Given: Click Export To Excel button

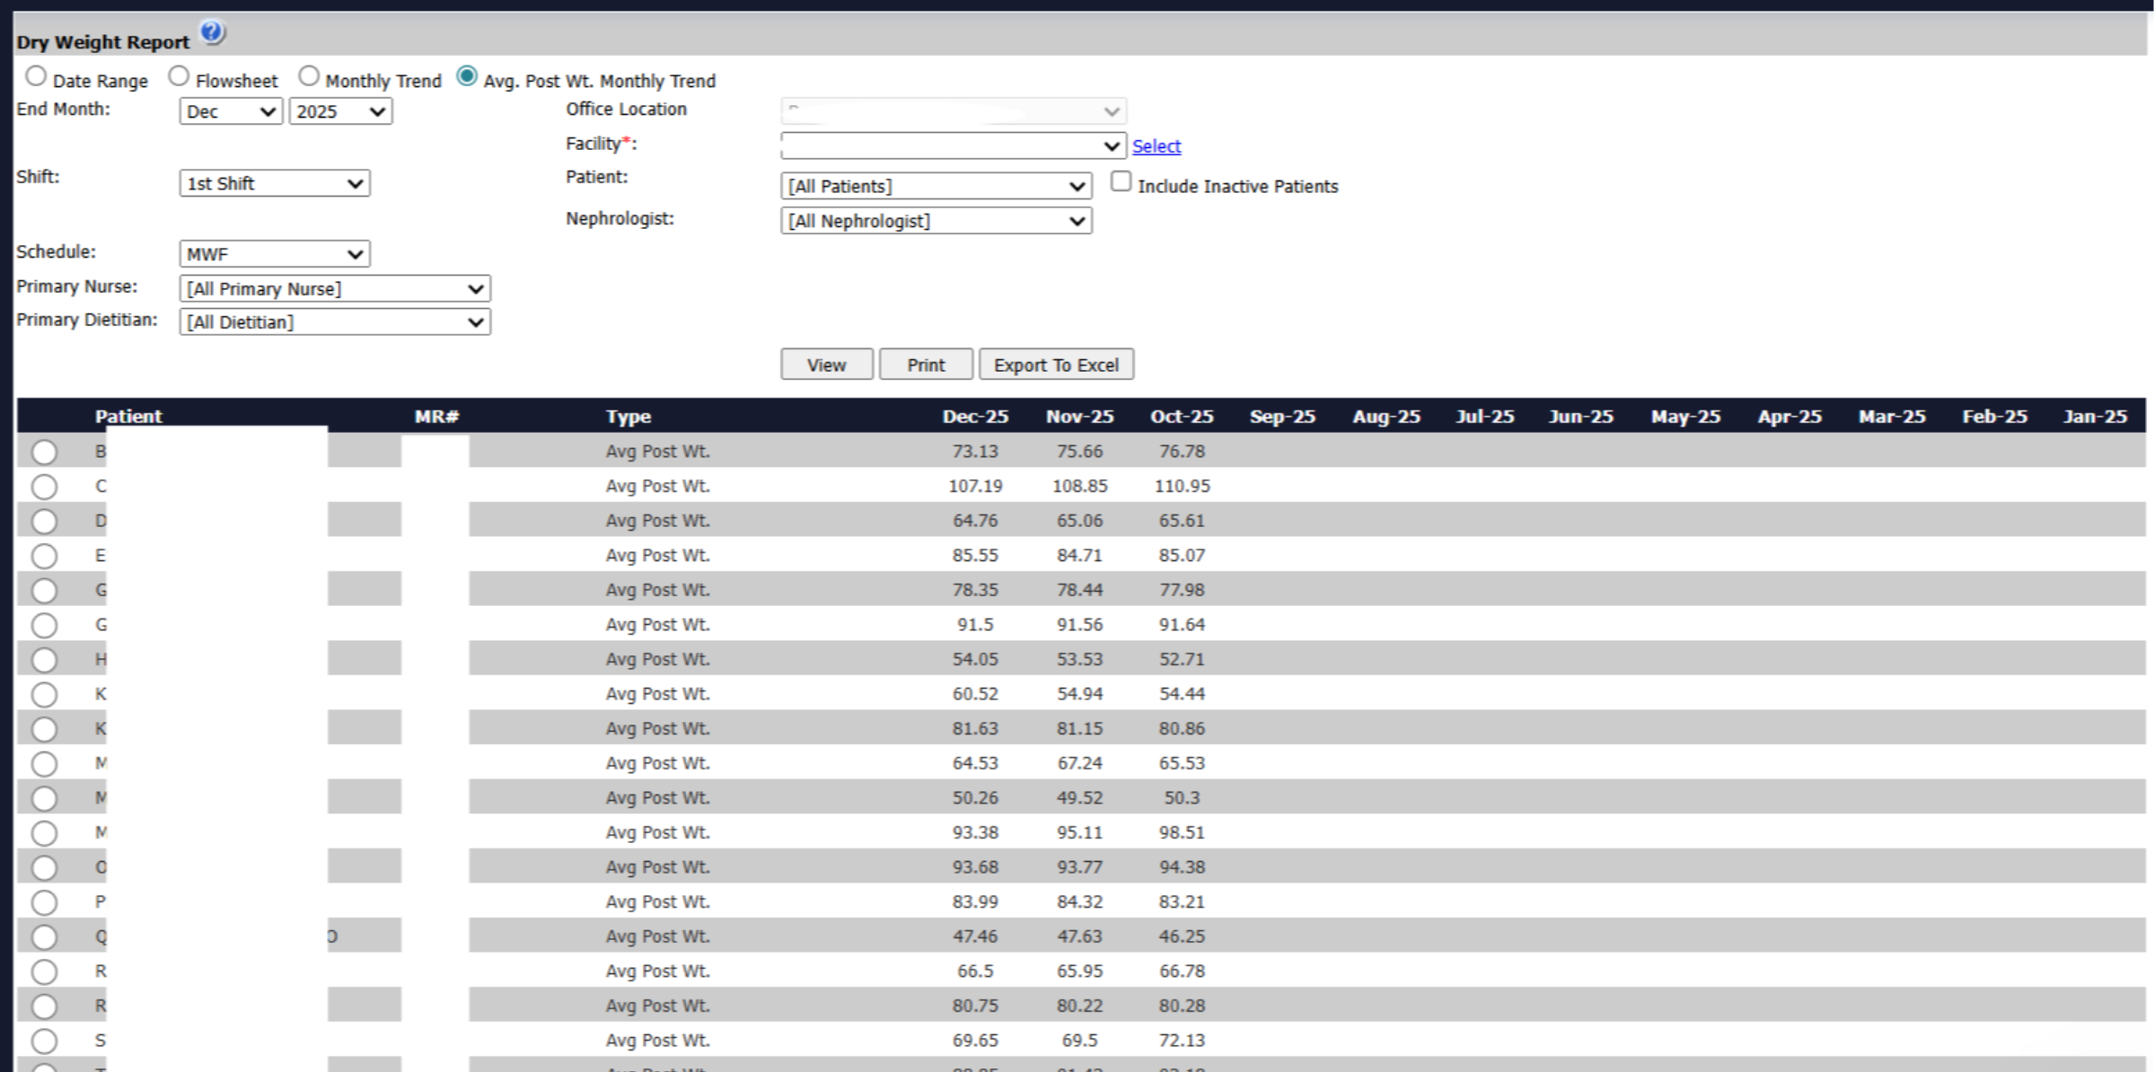Looking at the screenshot, I should 1057,365.
